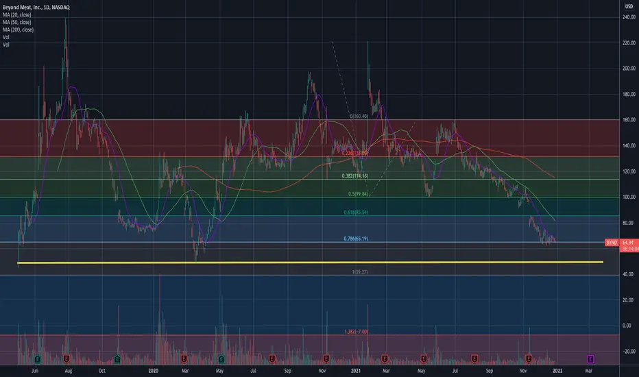
Task: Click the second Vol indicator legend
Action: 5,45
